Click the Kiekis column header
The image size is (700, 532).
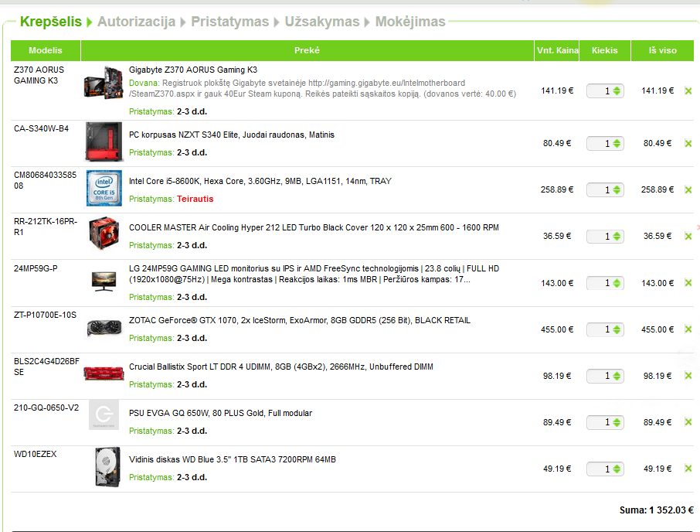[604, 50]
